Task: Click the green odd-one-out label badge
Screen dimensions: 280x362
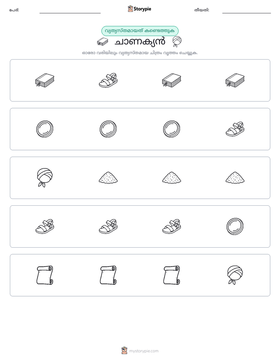Action: click(140, 31)
